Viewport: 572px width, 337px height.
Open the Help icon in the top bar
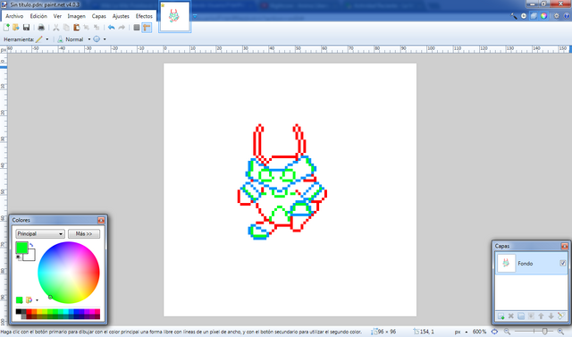[x=567, y=16]
